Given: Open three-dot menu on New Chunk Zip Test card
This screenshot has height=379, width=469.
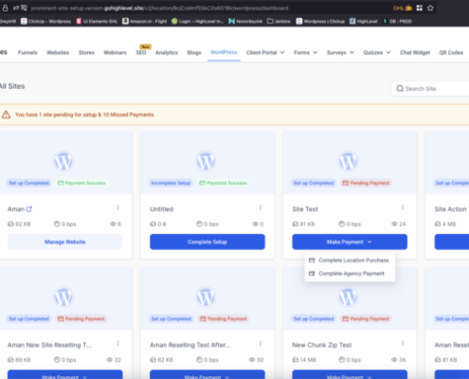Looking at the screenshot, I should tap(403, 343).
